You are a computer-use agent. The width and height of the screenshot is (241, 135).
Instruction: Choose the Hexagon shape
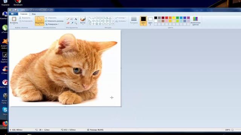point(100,21)
